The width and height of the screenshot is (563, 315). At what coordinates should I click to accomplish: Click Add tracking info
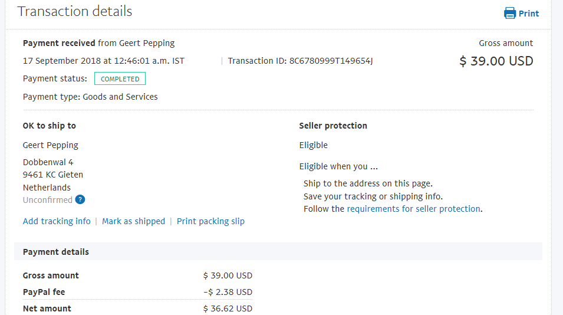tap(57, 221)
